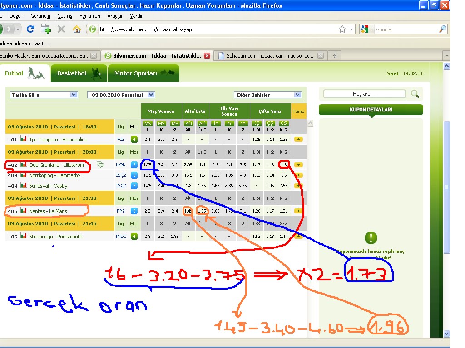Viewport: 465px width, 348px height.
Task: Select the Futbol tab
Action: coord(25,73)
